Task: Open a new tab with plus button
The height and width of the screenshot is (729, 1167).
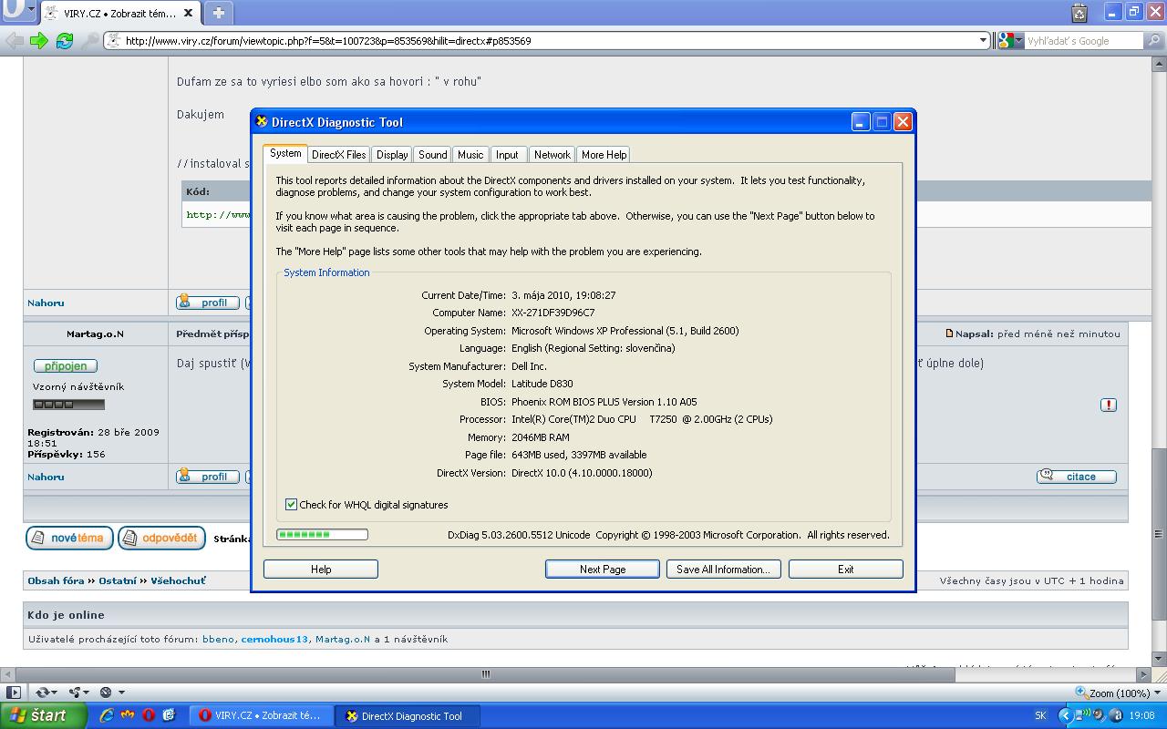Action: pos(218,13)
